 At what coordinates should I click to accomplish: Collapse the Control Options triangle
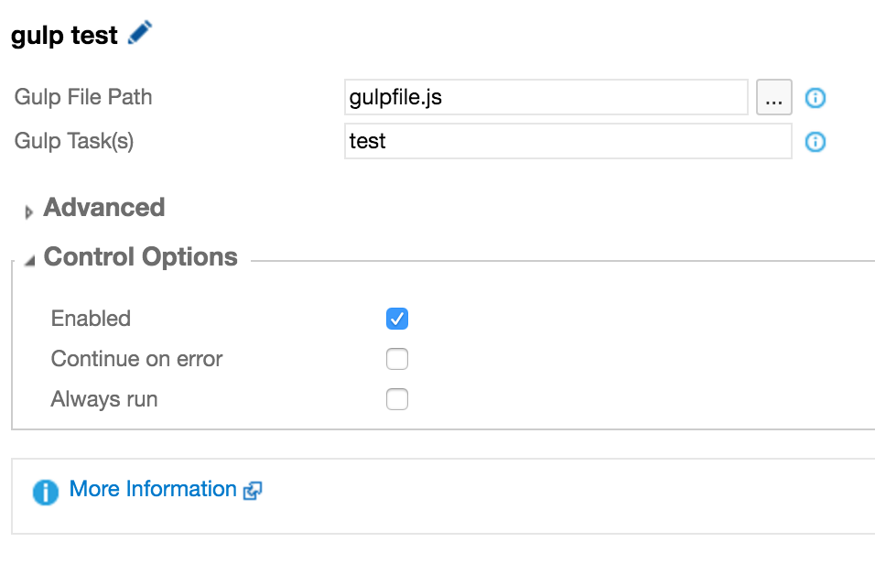(29, 261)
